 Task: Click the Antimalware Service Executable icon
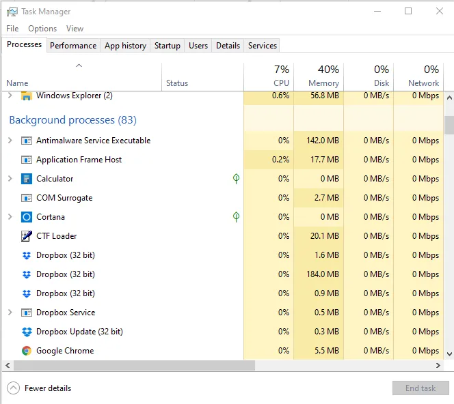[27, 141]
